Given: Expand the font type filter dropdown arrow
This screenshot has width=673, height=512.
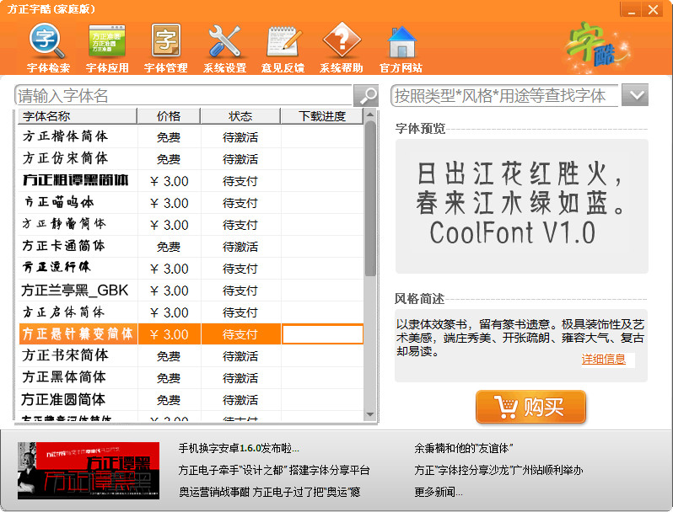Looking at the screenshot, I should [x=635, y=95].
